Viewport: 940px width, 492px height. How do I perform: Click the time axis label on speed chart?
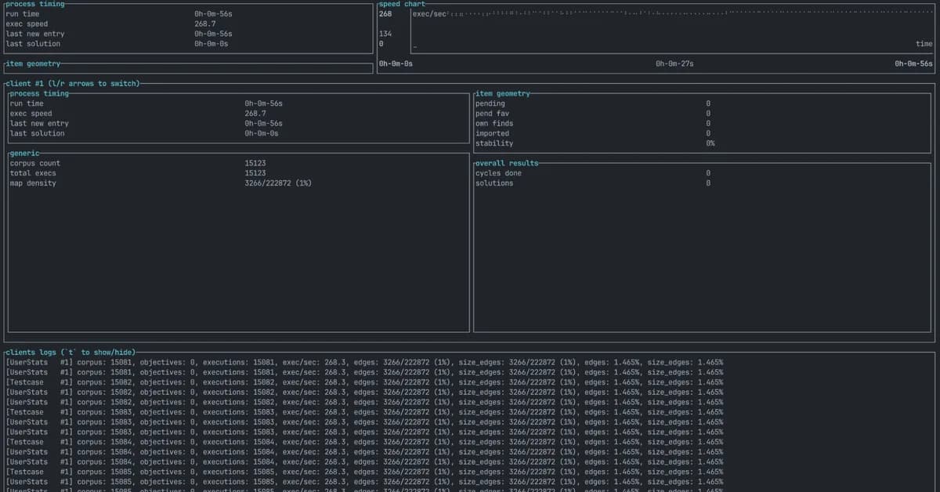click(924, 44)
